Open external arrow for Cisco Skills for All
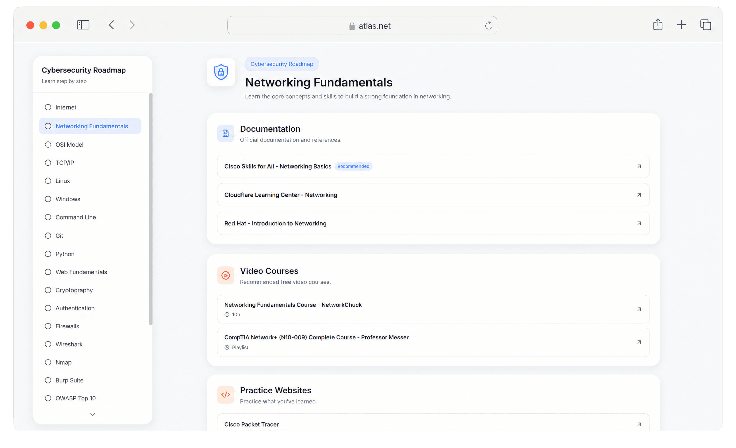Screen dimensions: 736x448 (639, 166)
